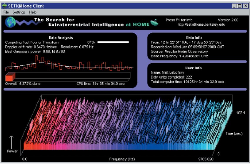
Task: Click 'CPU time: 3 hr 35 min' text
Action: pos(101,84)
